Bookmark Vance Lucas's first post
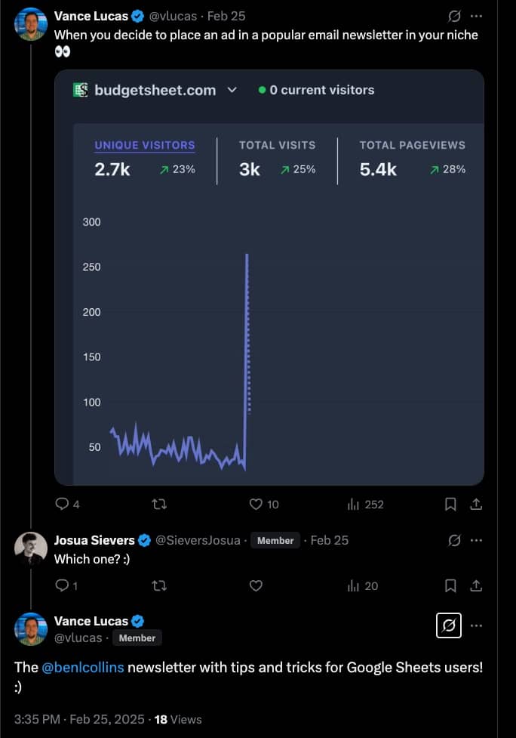This screenshot has height=738, width=516. [x=450, y=504]
